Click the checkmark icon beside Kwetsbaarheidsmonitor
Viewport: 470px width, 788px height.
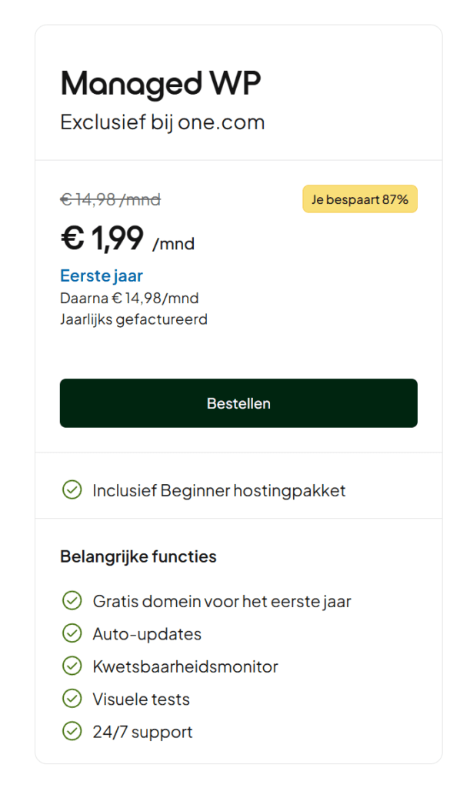(x=72, y=666)
